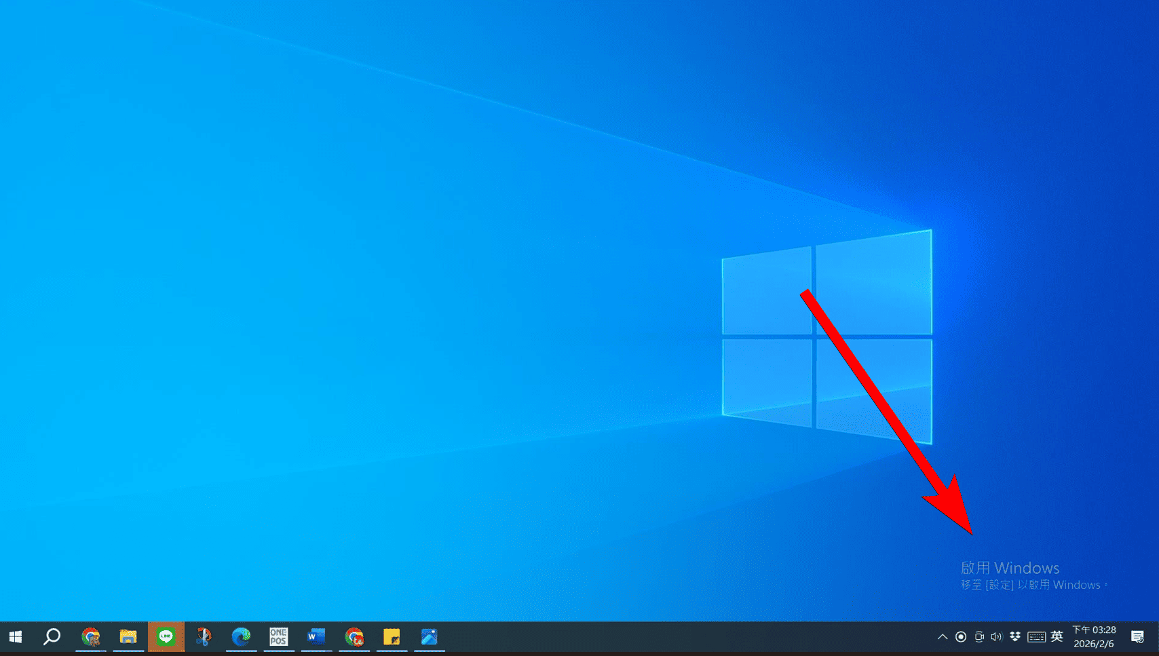
Task: Open the Meet Now camera icon
Action: pyautogui.click(x=979, y=637)
